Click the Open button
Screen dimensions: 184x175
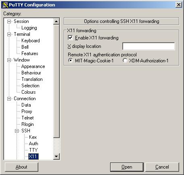click(127, 167)
